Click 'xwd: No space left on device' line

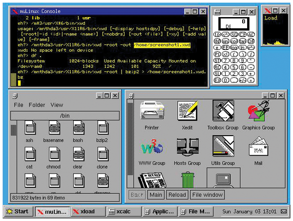click(x=55, y=50)
